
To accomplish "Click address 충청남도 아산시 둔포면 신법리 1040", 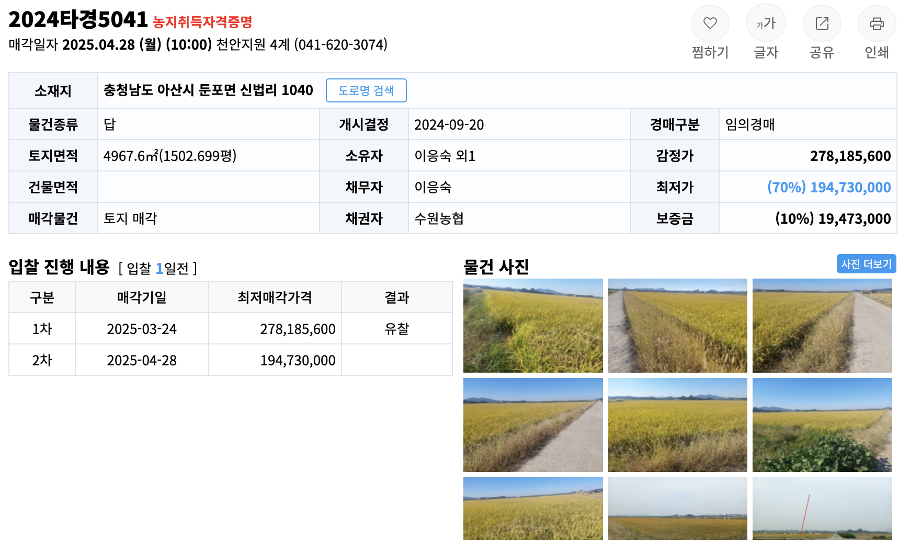I will tap(208, 90).
